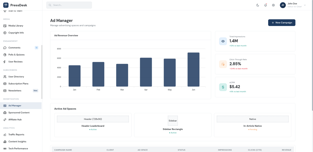The width and height of the screenshot is (313, 152).
Task: Click the Subscription Plans card icon
Action: pyautogui.click(x=5, y=84)
